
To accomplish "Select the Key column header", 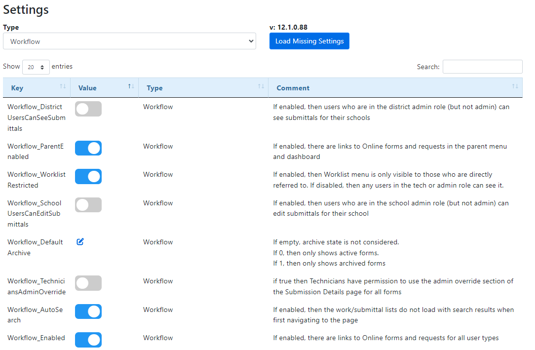I will tap(17, 87).
